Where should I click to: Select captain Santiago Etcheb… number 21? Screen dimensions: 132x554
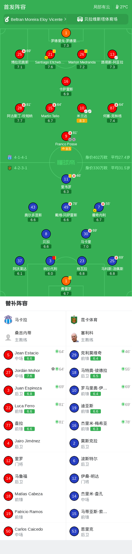click(50, 54)
